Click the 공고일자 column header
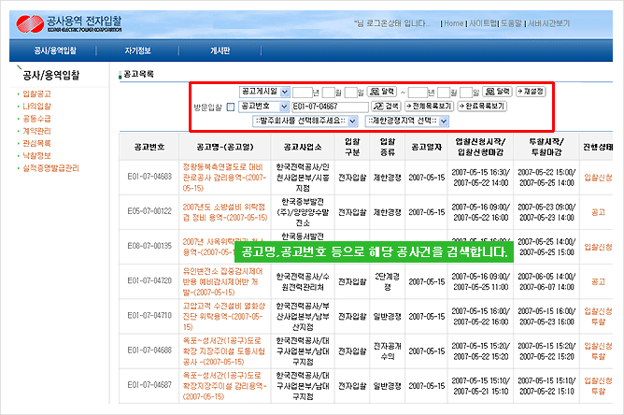 coord(426,147)
